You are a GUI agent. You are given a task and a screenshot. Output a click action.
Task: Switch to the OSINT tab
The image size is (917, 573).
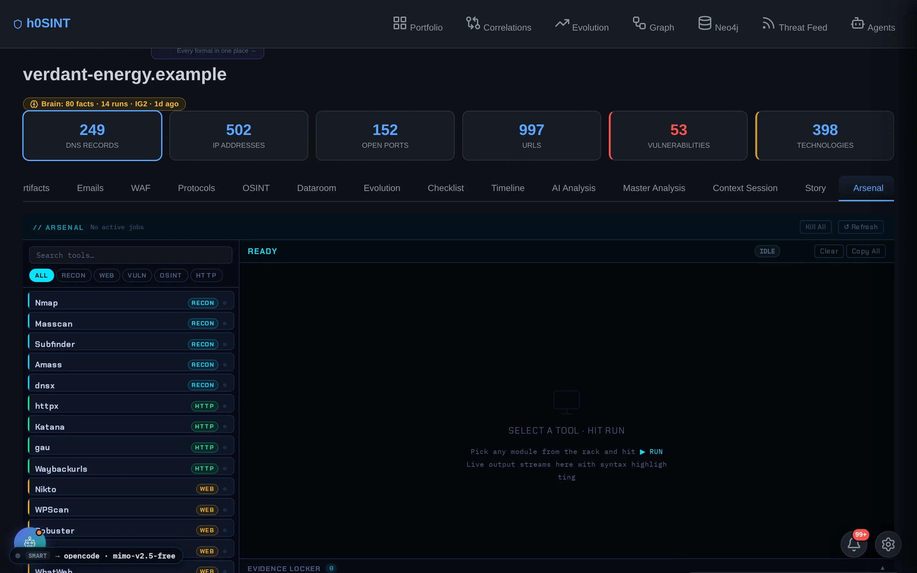(256, 188)
